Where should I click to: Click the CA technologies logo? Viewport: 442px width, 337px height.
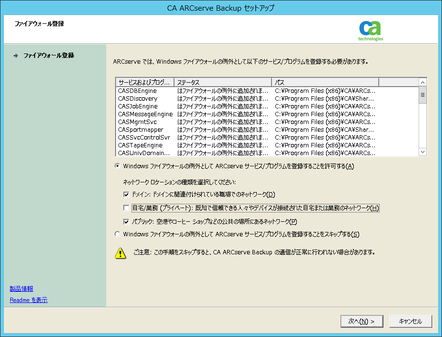point(370,31)
